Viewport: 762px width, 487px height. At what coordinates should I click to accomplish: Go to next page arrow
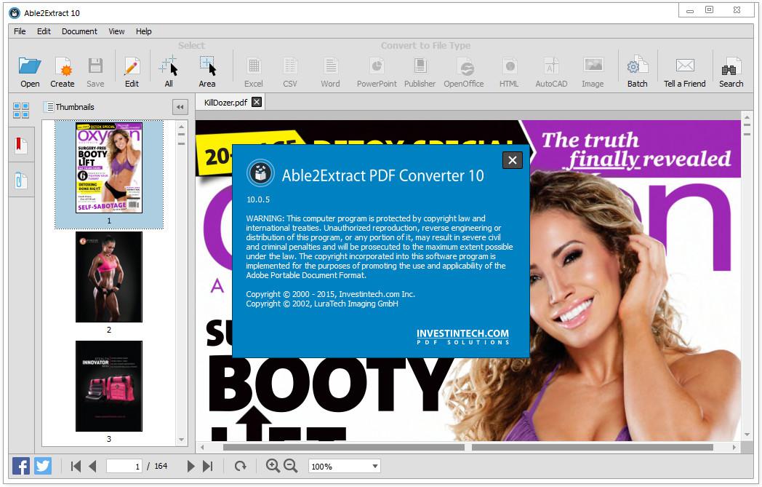(190, 466)
